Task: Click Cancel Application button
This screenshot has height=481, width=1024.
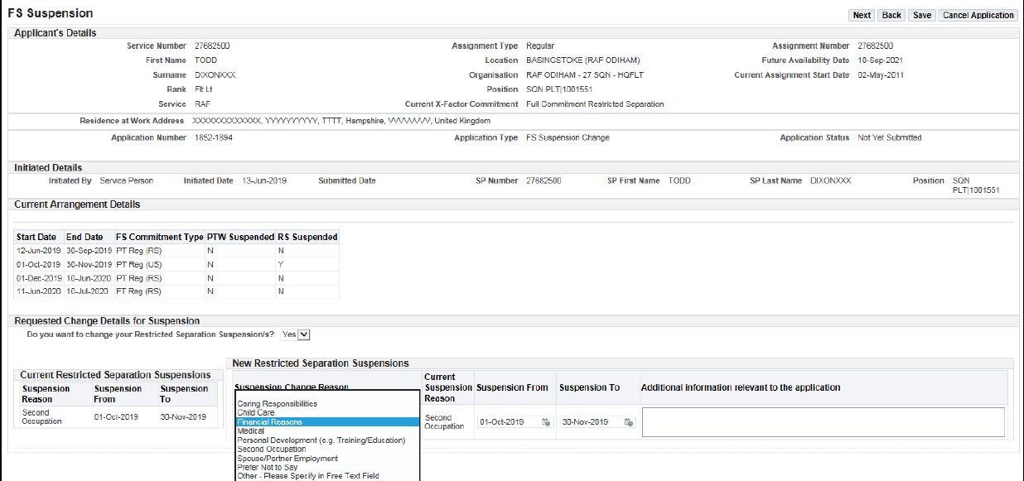Action: [x=978, y=15]
